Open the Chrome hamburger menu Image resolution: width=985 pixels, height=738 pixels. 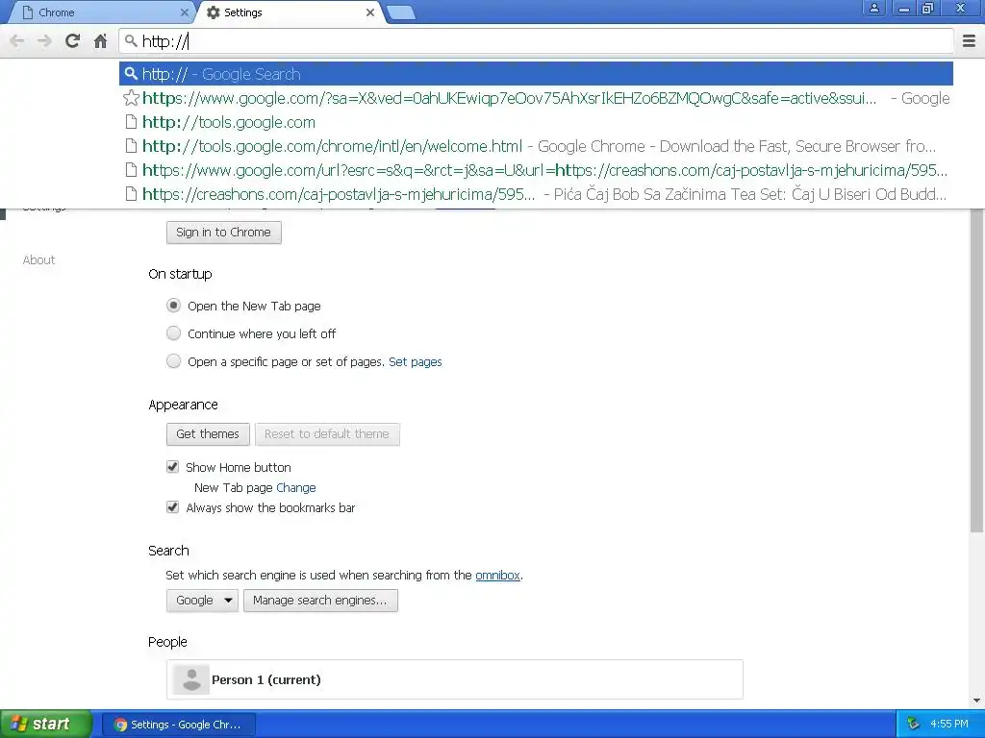pos(970,41)
